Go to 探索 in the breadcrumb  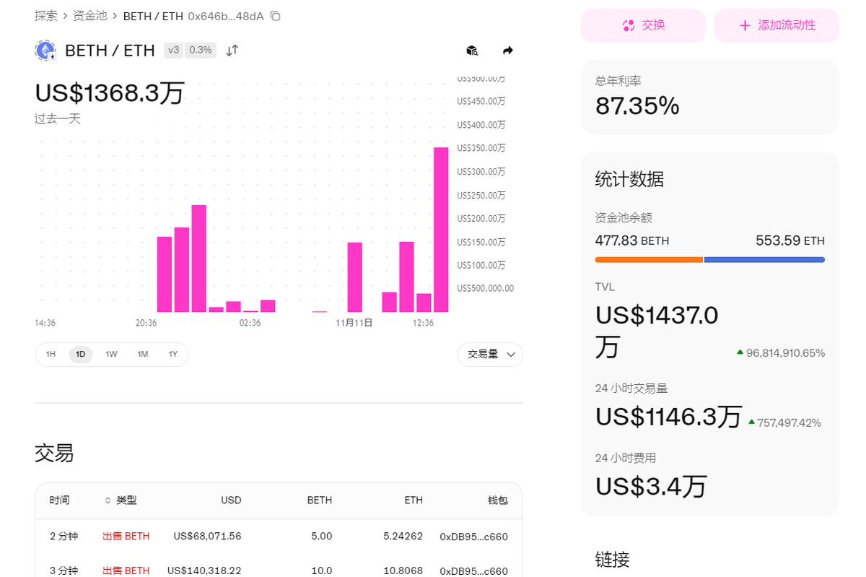tap(45, 15)
